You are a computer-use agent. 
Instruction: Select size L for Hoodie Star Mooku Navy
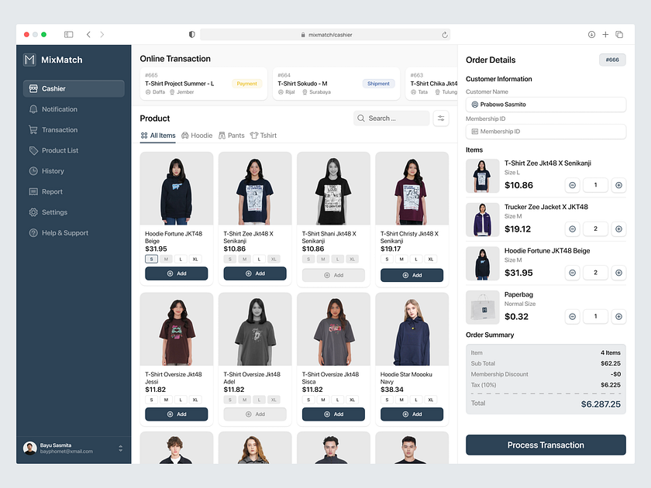click(416, 400)
